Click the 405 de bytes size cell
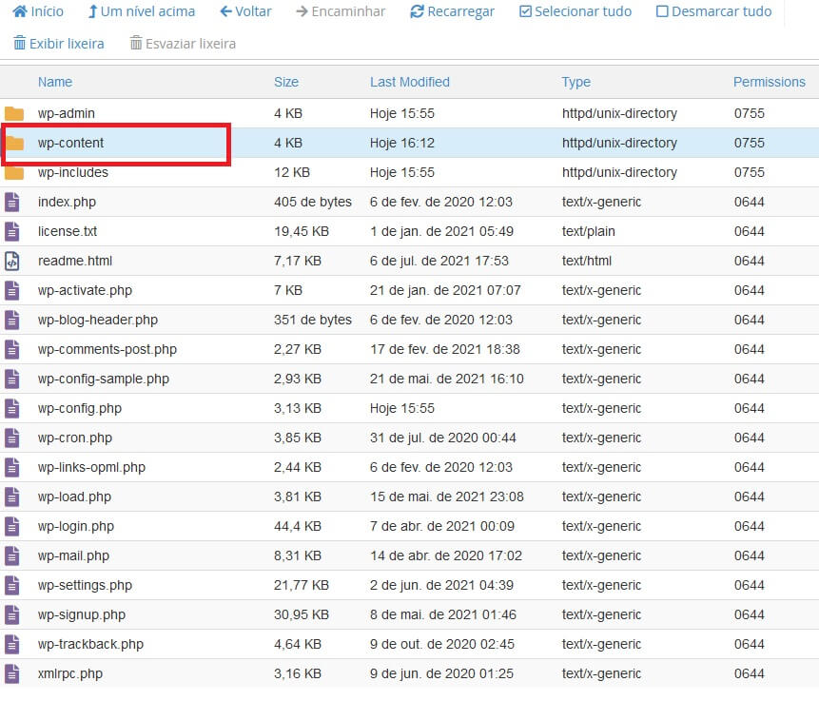Image resolution: width=819 pixels, height=701 pixels. pos(313,202)
